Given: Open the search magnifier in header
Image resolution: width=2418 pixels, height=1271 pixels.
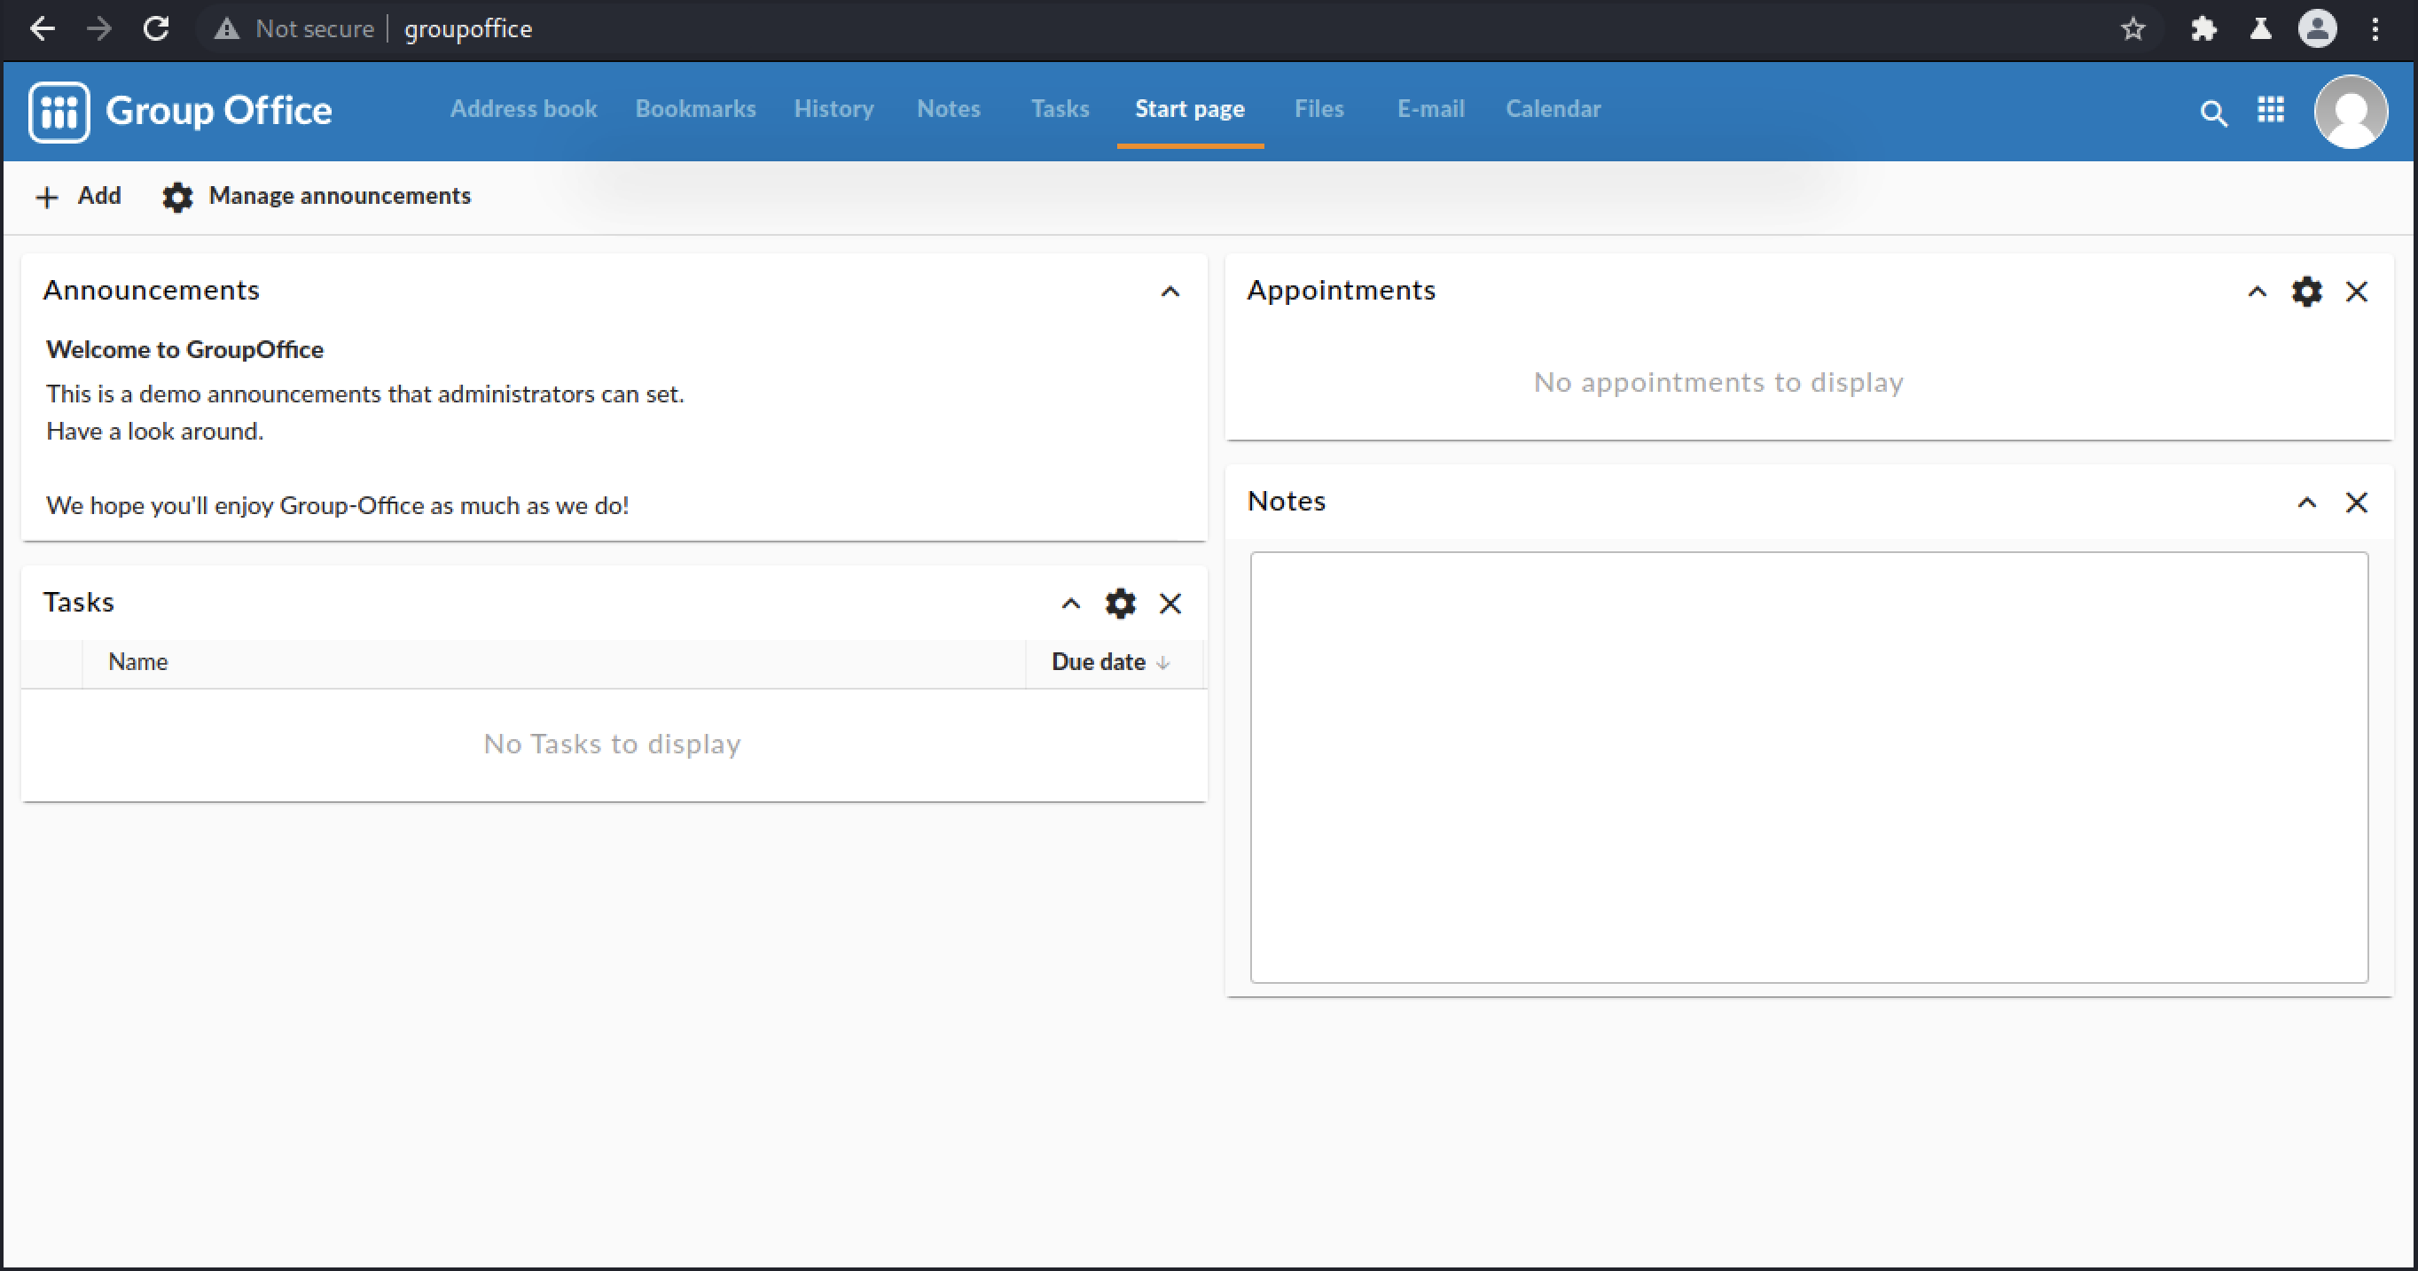Looking at the screenshot, I should click(2213, 113).
